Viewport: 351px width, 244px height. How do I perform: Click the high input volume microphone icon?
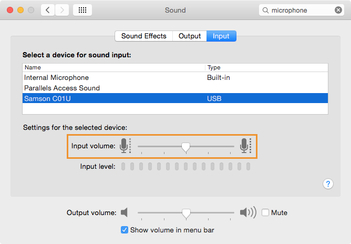[245, 146]
